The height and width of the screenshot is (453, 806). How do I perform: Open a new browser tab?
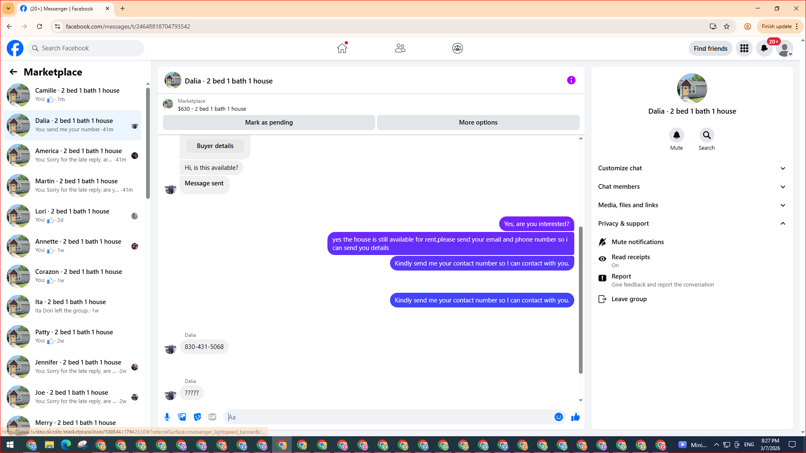[123, 8]
